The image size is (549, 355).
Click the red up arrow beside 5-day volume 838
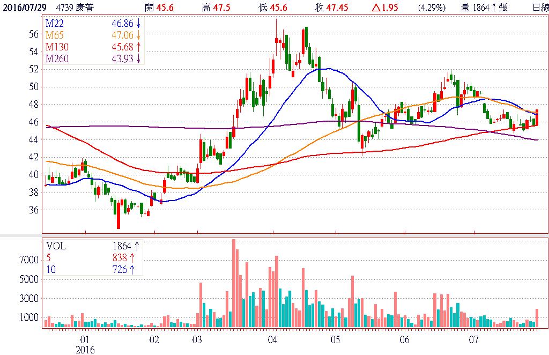pyautogui.click(x=132, y=258)
